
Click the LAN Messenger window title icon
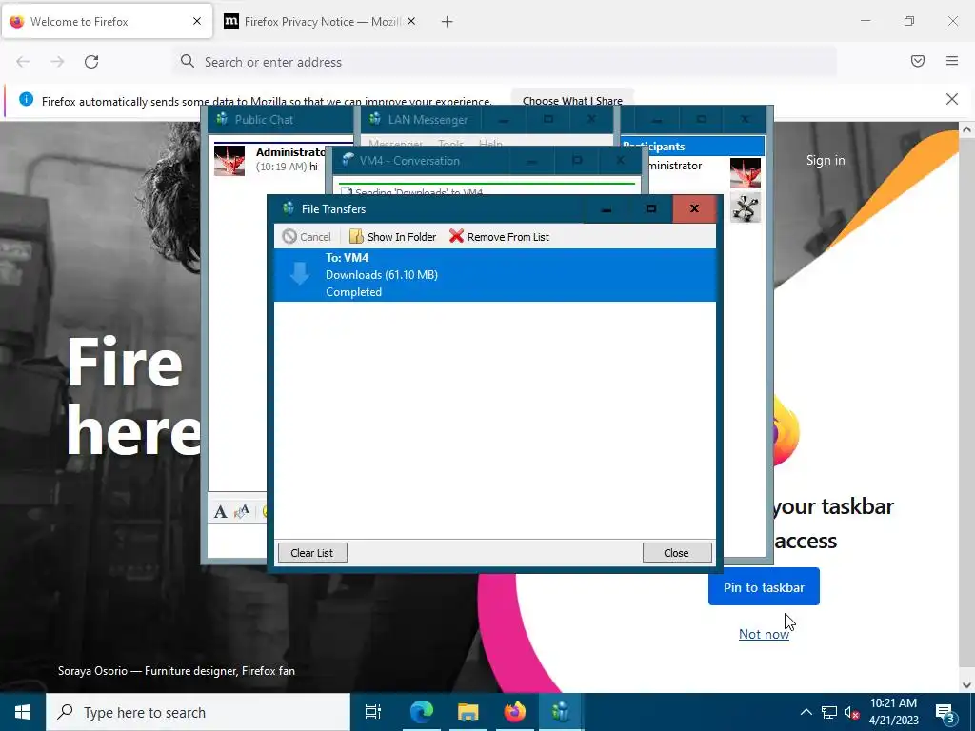pos(374,119)
